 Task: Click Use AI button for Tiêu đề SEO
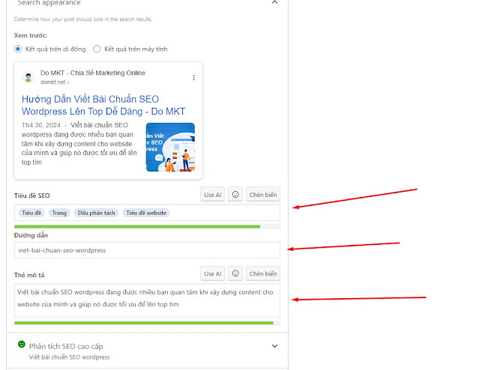pos(213,195)
